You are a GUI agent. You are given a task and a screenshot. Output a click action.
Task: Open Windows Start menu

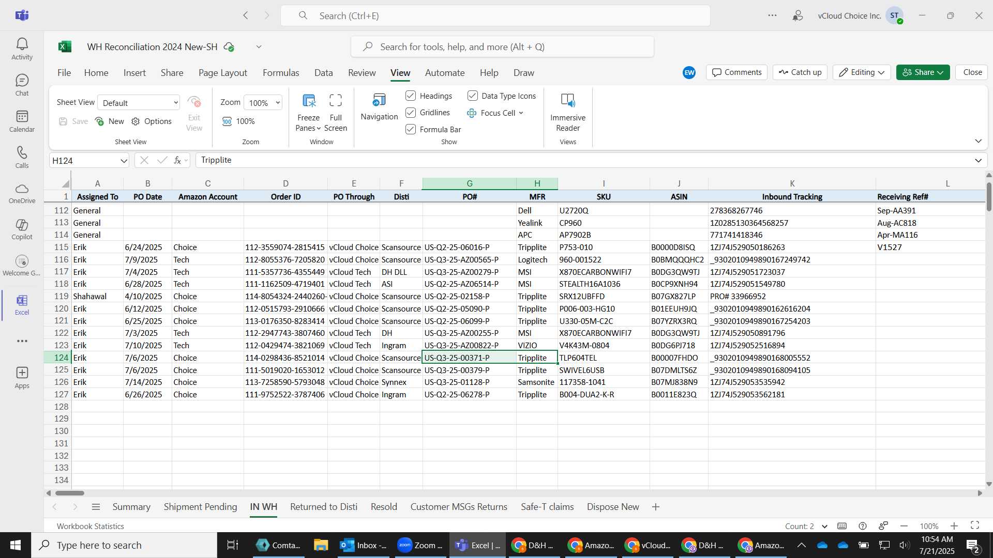pyautogui.click(x=16, y=545)
